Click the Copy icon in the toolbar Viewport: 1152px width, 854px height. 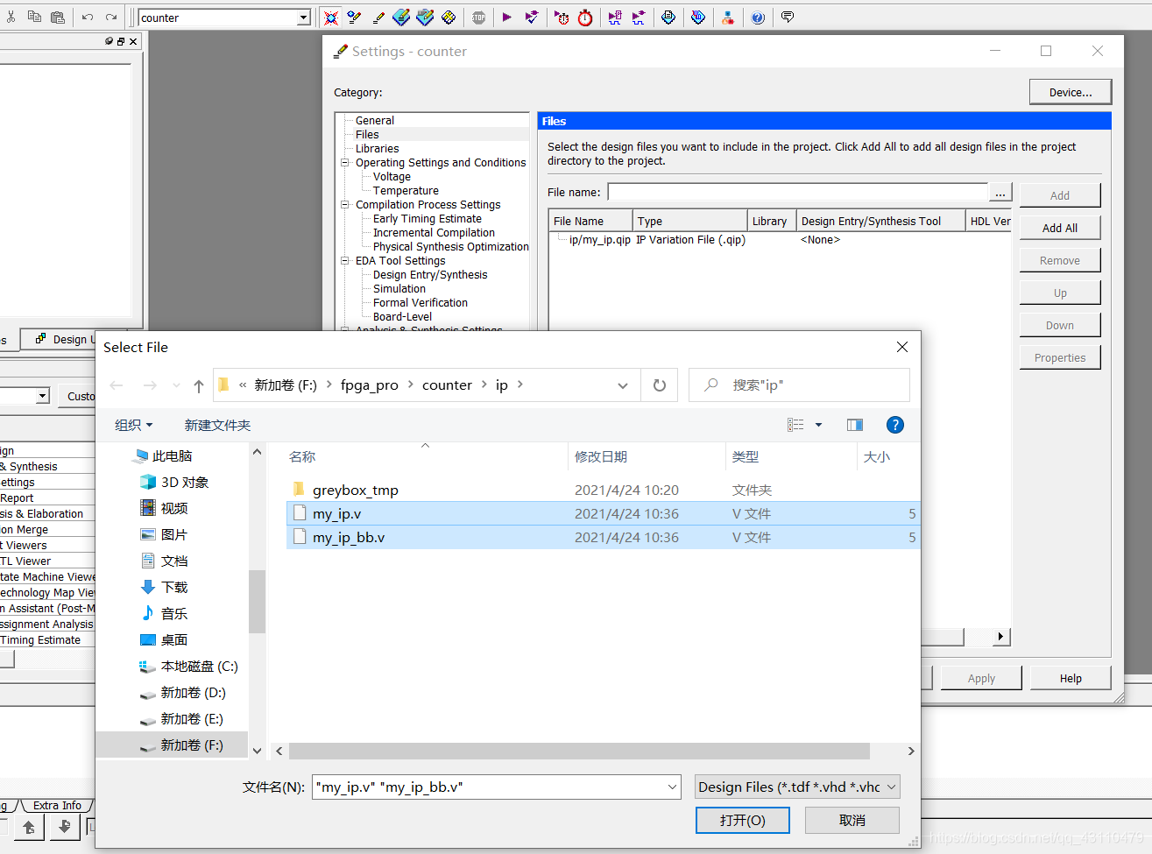(x=34, y=17)
